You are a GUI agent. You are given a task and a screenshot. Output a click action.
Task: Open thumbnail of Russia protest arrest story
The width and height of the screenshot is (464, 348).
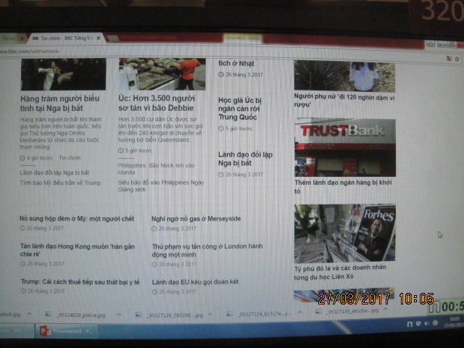click(x=63, y=74)
